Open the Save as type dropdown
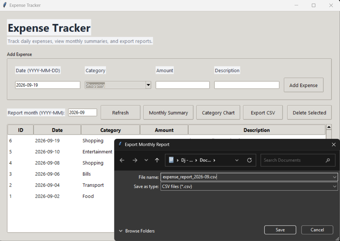This screenshot has height=241, width=340. (335, 186)
